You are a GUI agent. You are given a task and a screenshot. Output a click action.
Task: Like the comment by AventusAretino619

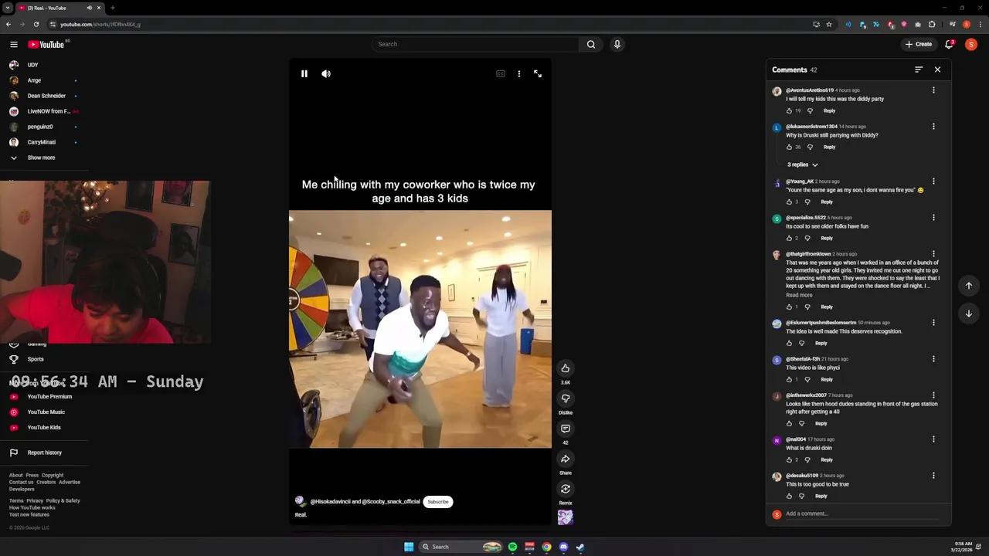[x=790, y=110]
